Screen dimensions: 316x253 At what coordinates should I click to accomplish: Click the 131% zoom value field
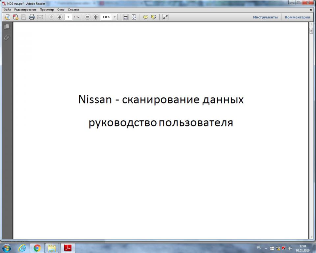coord(106,17)
